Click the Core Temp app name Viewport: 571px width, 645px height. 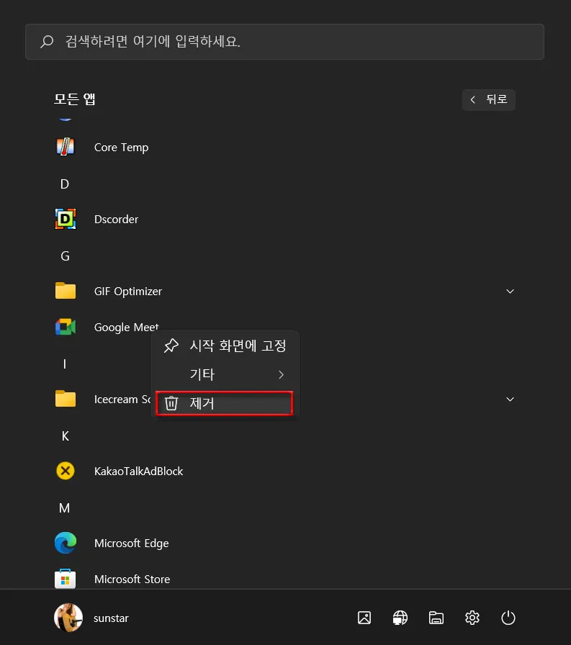coord(122,148)
